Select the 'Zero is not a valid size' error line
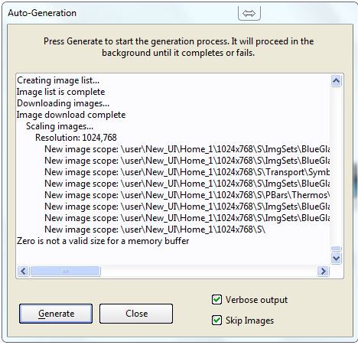Image resolution: width=358 pixels, height=345 pixels. [103, 241]
